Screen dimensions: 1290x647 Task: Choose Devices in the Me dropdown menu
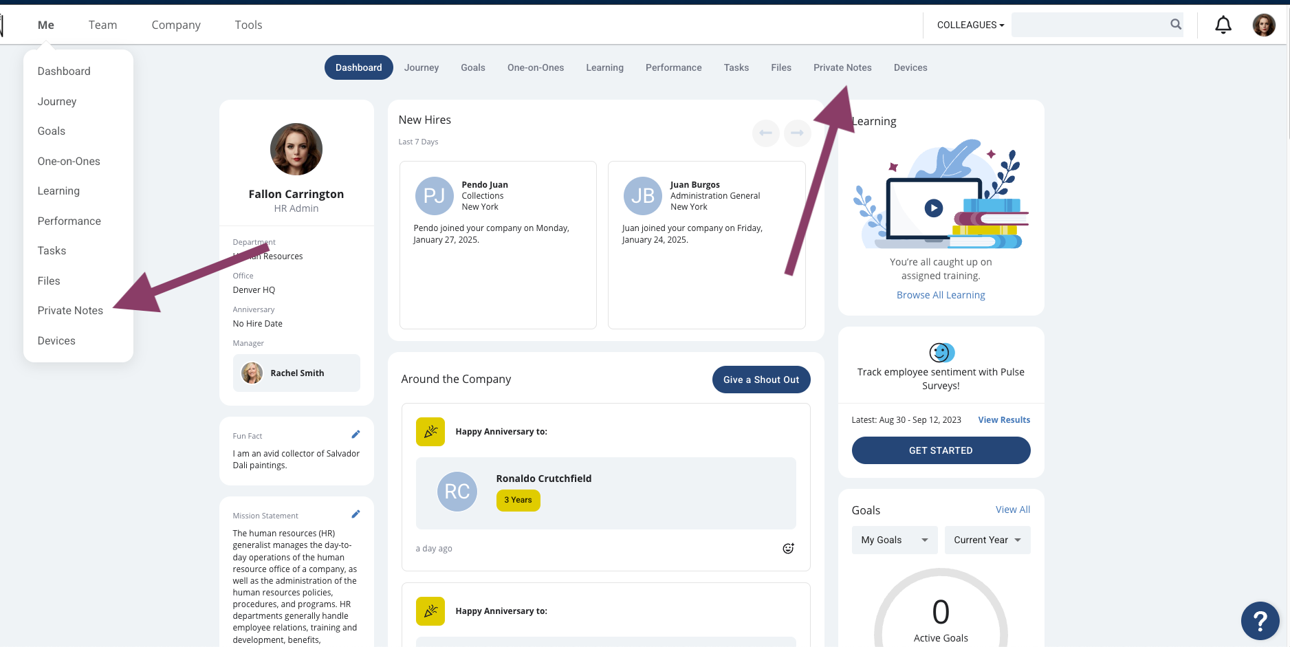[56, 341]
